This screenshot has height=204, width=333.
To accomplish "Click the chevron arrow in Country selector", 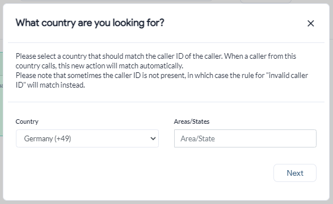I will [153, 138].
